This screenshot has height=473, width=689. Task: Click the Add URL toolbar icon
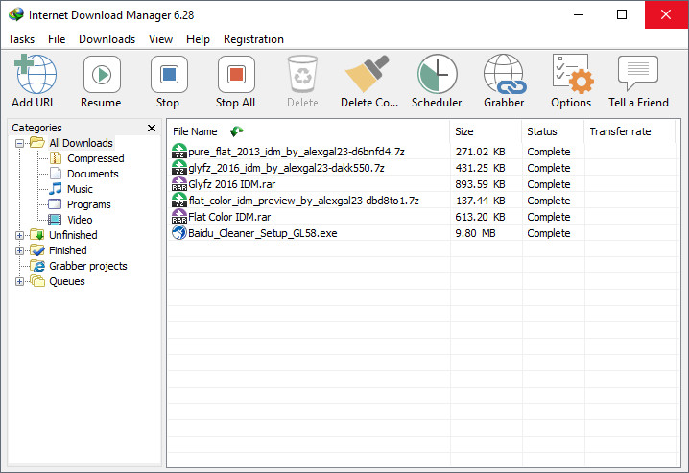(x=34, y=75)
